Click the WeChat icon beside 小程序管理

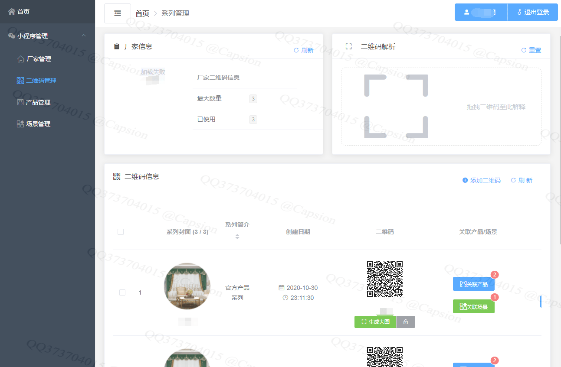[x=12, y=36]
